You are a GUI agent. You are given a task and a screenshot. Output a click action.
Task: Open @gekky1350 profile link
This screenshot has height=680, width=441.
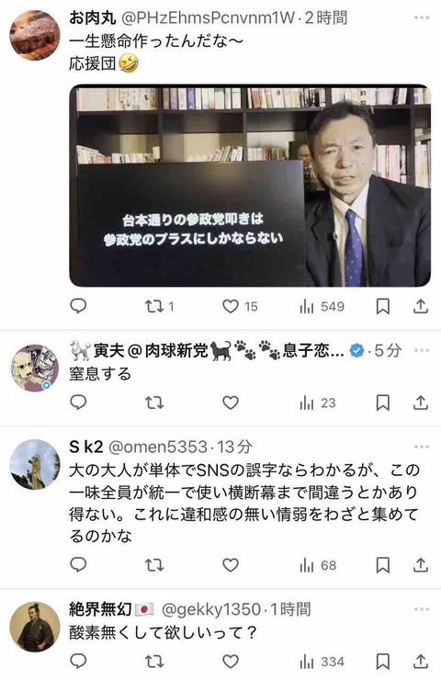click(x=211, y=609)
